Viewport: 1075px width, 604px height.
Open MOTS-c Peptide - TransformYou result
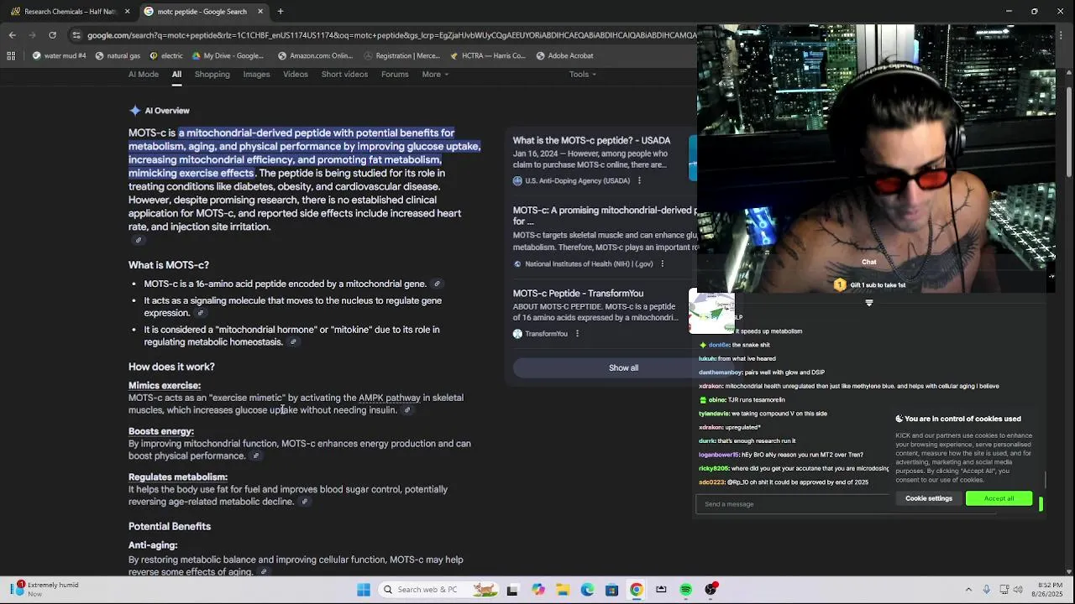pyautogui.click(x=579, y=294)
